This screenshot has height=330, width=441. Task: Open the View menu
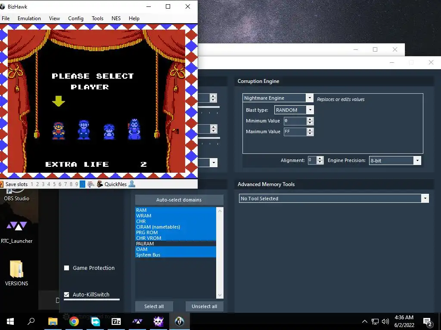pyautogui.click(x=54, y=18)
